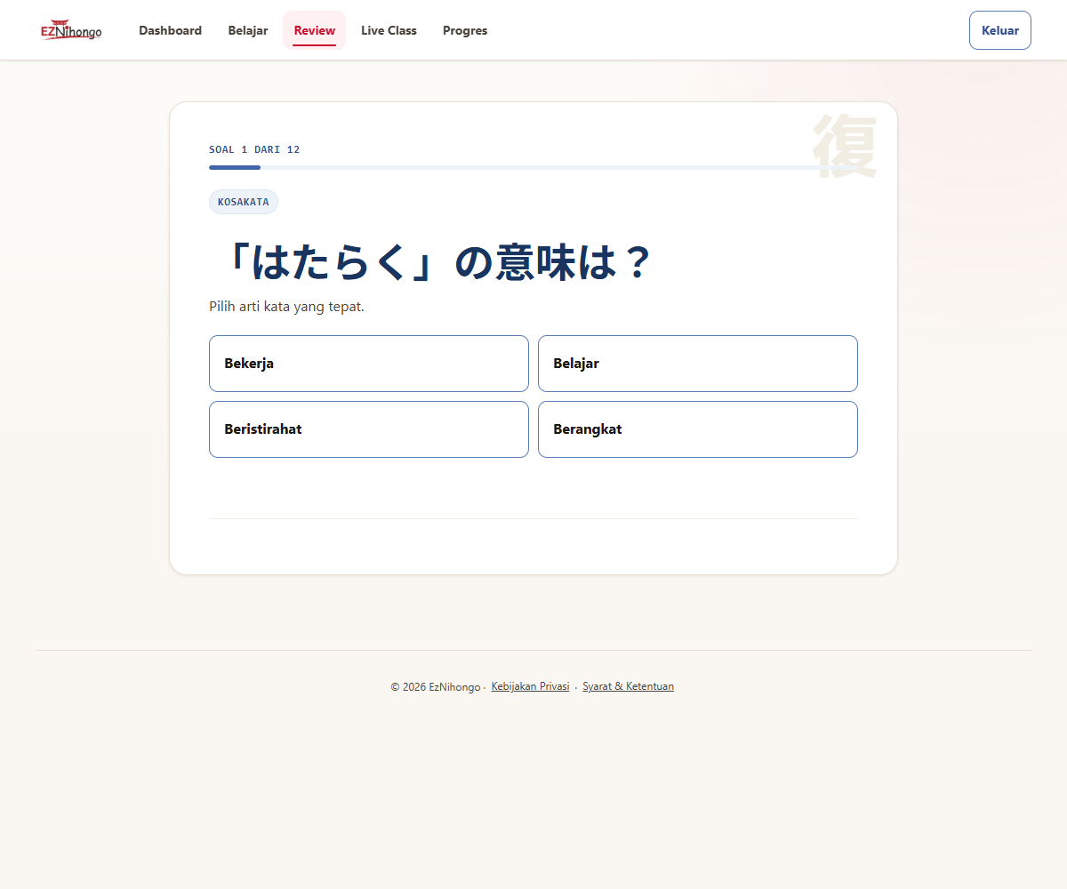Select the Review tab
The height and width of the screenshot is (889, 1067).
click(315, 30)
